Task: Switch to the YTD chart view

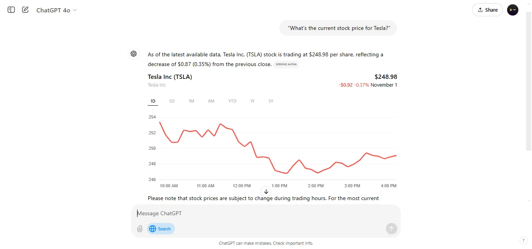Action: 232,101
